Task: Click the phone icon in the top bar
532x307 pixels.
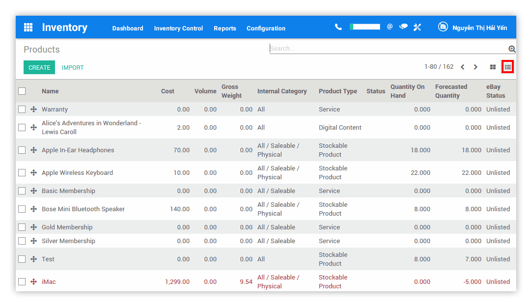Action: tap(338, 28)
